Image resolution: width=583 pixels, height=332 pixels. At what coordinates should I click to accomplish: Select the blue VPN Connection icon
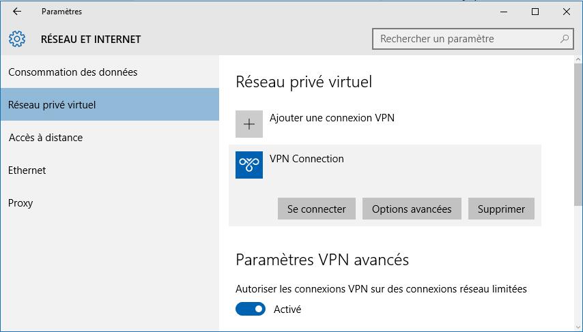[x=249, y=165]
